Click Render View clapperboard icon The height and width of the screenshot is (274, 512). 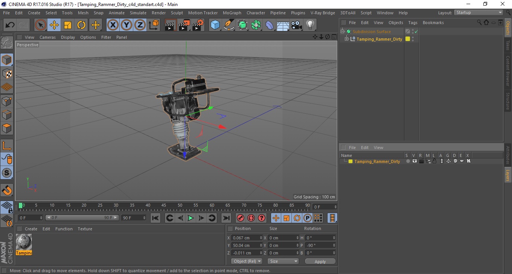click(x=171, y=25)
